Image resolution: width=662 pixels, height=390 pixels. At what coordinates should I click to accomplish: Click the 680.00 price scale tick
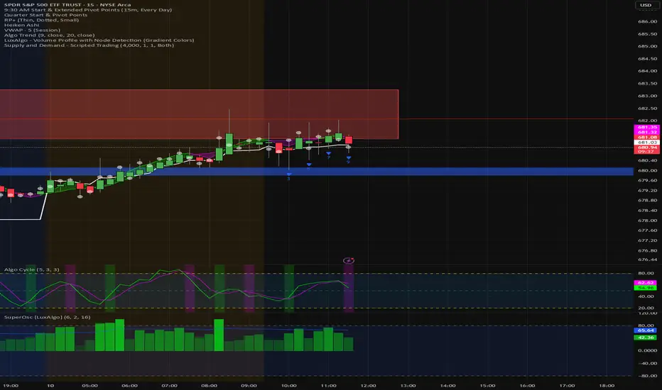point(647,171)
